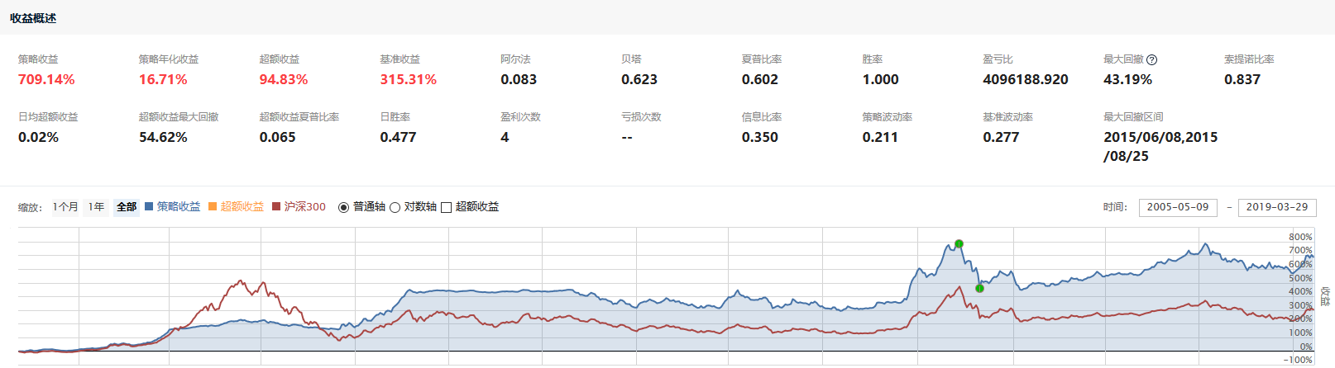The height and width of the screenshot is (368, 1335).
Task: Select the 普通轴 radio button
Action: coord(343,207)
